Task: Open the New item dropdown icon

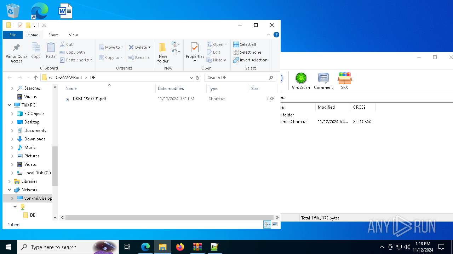Action: (176, 44)
